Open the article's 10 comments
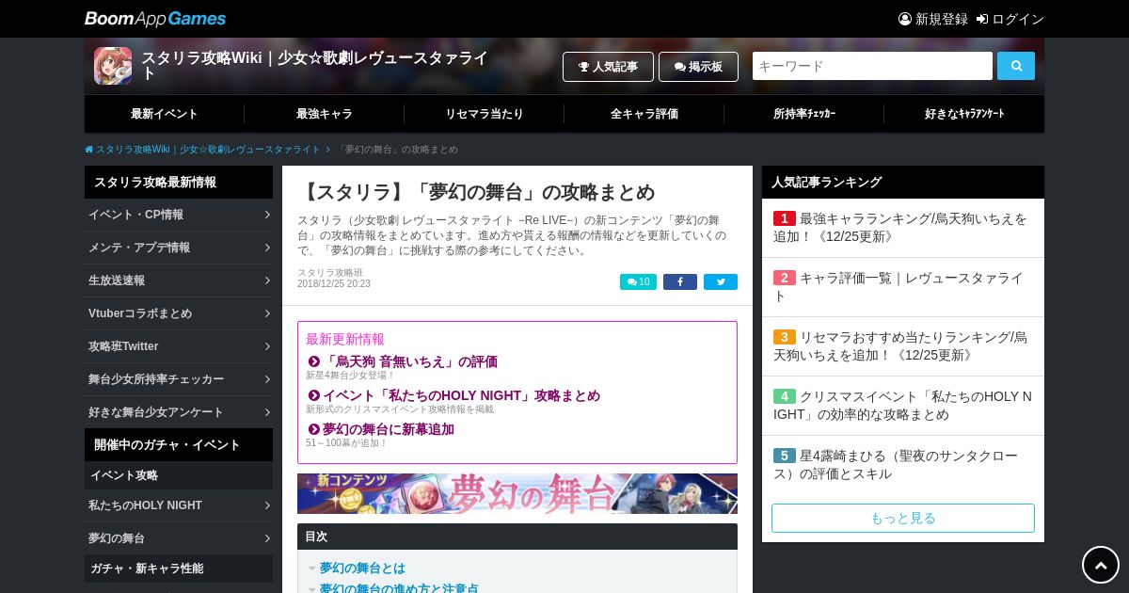The image size is (1129, 593). (x=638, y=281)
